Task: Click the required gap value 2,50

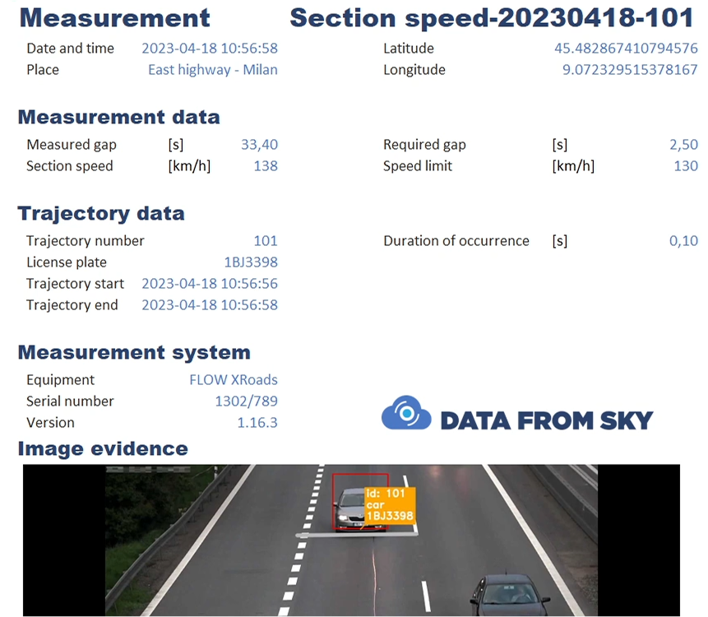Action: tap(683, 145)
